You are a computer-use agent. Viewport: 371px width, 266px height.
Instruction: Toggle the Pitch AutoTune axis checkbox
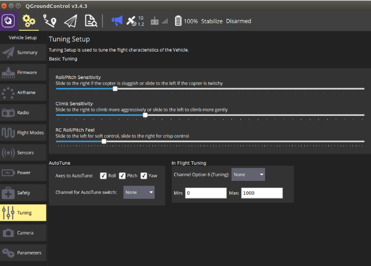[122, 176]
